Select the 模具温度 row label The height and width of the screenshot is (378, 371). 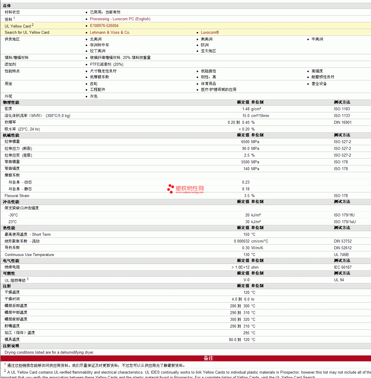pos(12,339)
